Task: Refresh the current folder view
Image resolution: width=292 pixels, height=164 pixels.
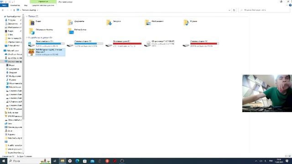Action: (234, 10)
